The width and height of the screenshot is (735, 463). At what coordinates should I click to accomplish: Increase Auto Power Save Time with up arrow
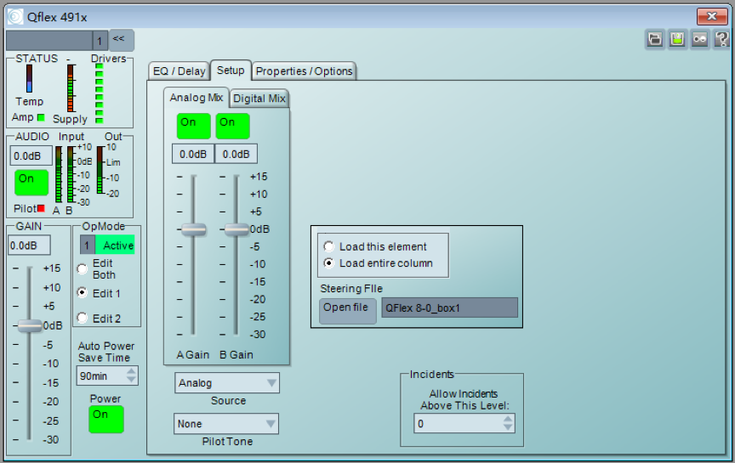[131, 371]
